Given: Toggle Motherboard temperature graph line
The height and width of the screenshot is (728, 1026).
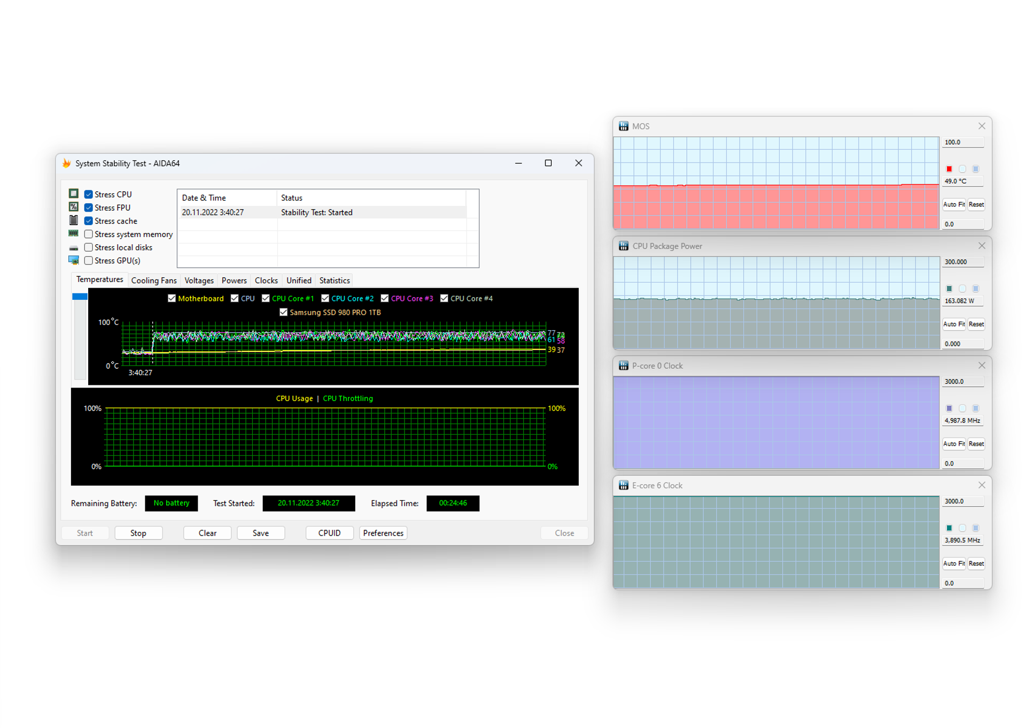Looking at the screenshot, I should pos(172,298).
